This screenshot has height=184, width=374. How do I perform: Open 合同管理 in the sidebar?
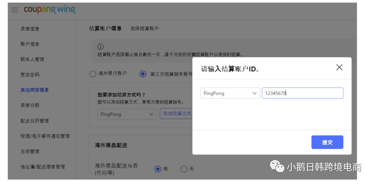(30, 151)
